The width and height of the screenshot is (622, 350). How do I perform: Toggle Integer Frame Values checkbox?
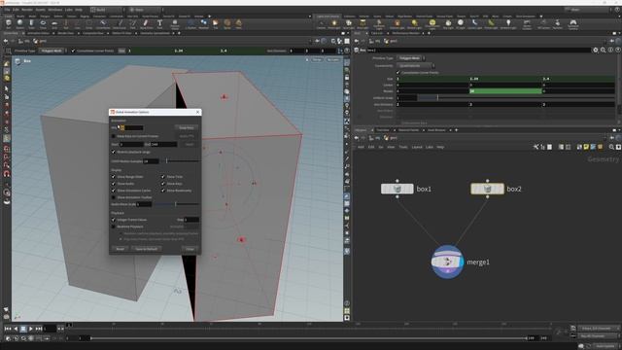114,220
